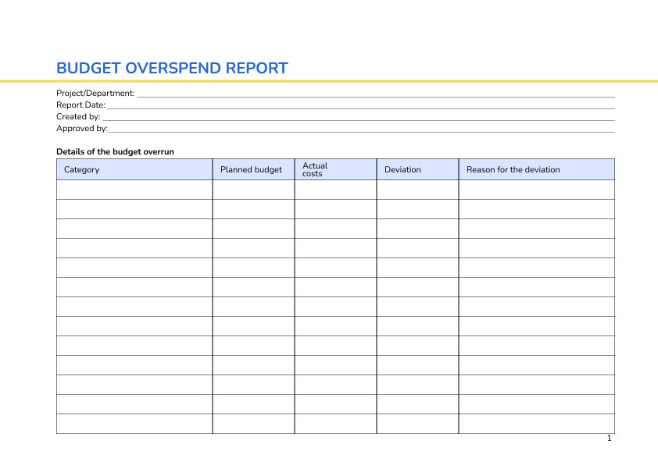Screen dimensions: 658x465
Task: Click the first empty Planned budget cell
Action: pos(252,188)
